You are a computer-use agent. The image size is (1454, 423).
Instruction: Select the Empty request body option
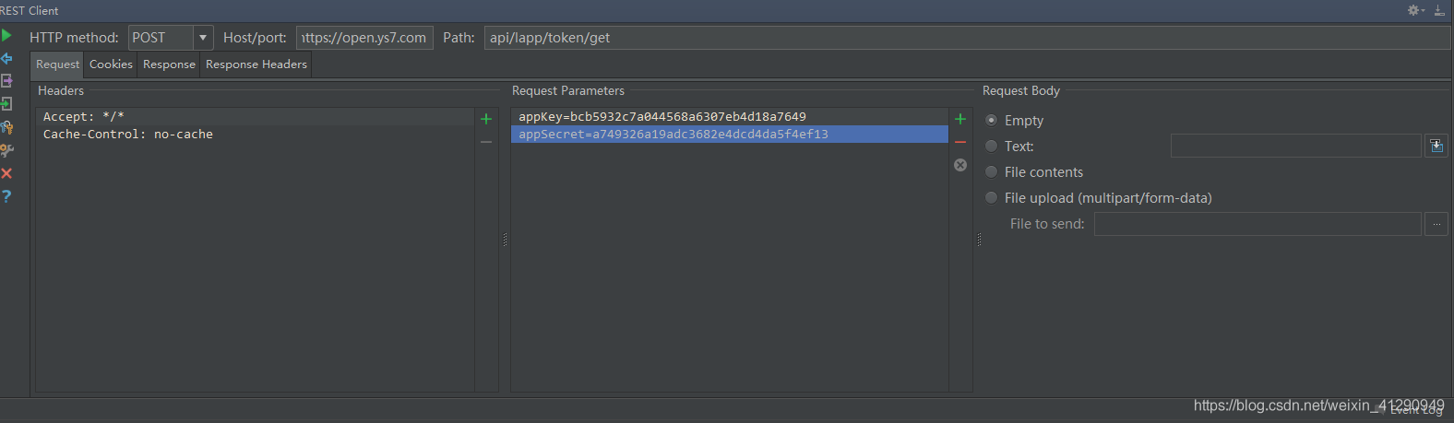pyautogui.click(x=992, y=121)
